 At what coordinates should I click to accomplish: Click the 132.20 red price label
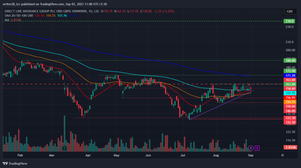(x=290, y=122)
